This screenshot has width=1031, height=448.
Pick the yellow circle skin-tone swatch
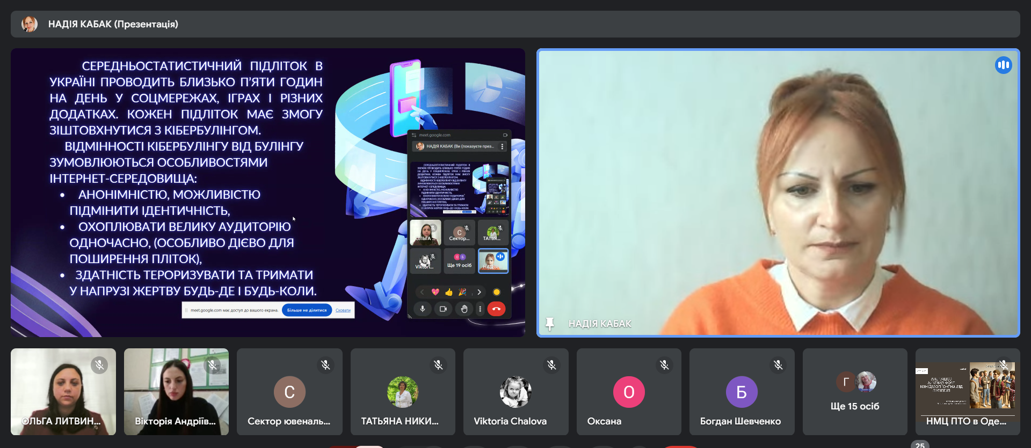497,292
